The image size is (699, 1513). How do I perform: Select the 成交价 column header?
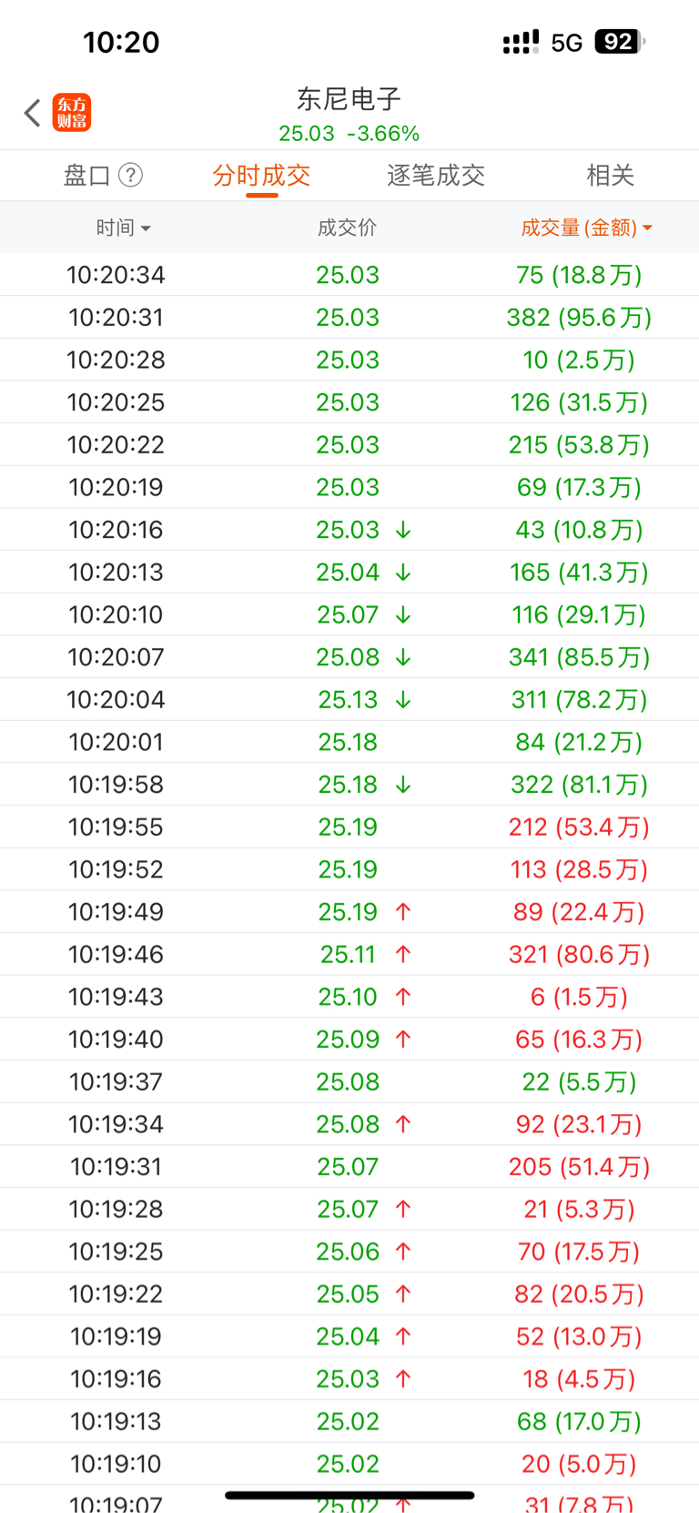pos(347,228)
